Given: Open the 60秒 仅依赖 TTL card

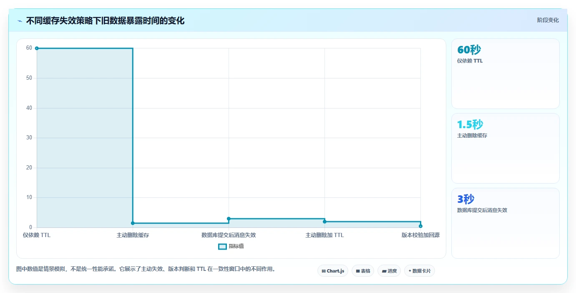Looking at the screenshot, I should click(505, 73).
